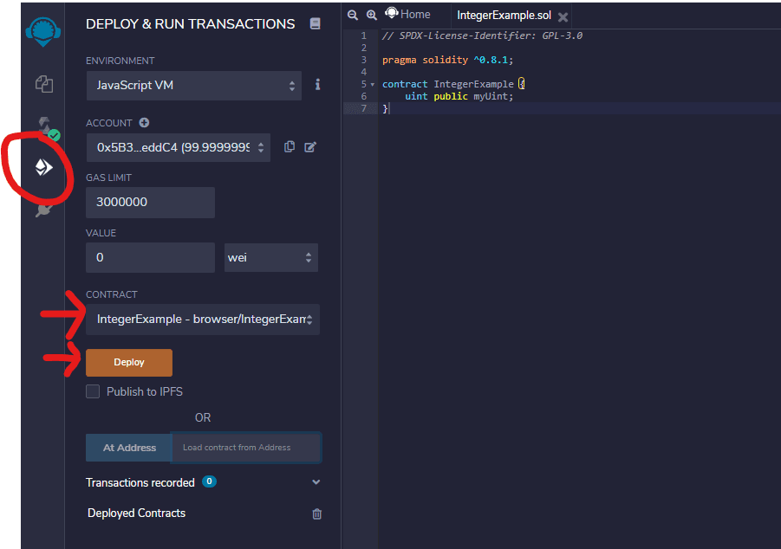Open the plugin manager plug icon
The height and width of the screenshot is (549, 781).
(44, 210)
